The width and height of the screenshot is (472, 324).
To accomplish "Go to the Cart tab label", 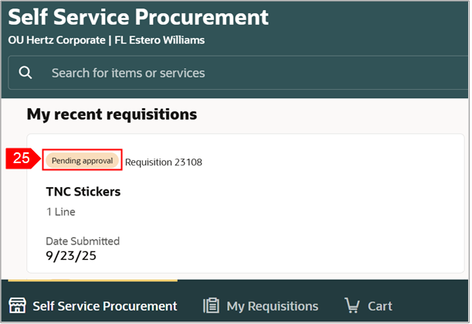I will 379,305.
